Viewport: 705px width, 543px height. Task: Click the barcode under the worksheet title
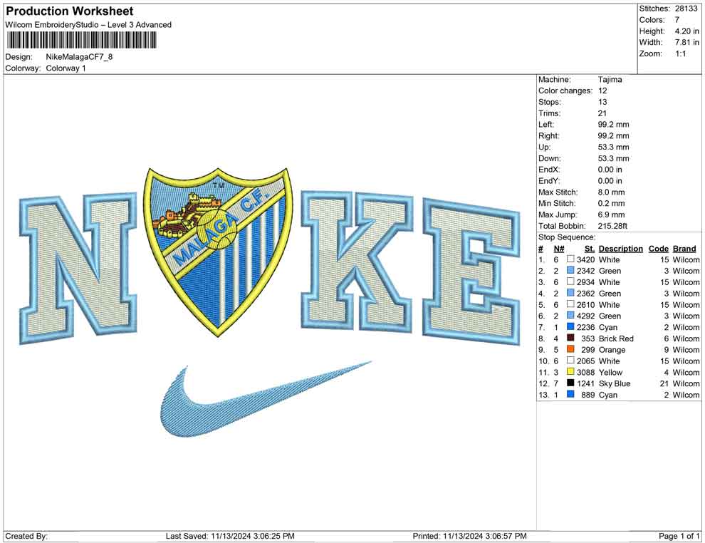tap(81, 41)
